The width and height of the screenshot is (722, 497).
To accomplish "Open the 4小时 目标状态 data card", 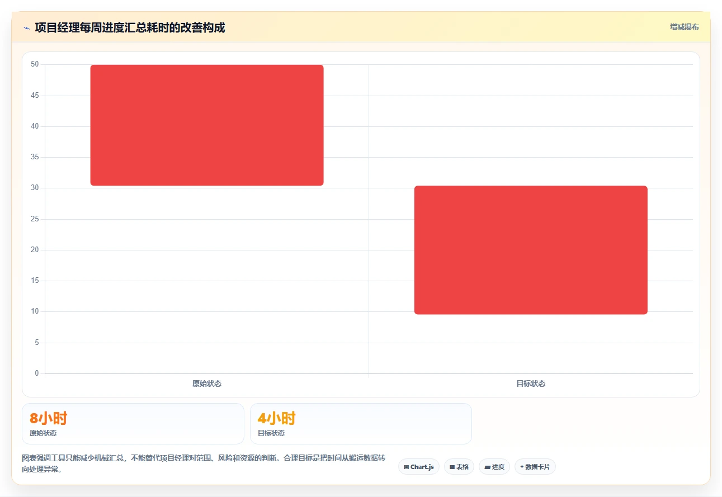I will click(361, 424).
